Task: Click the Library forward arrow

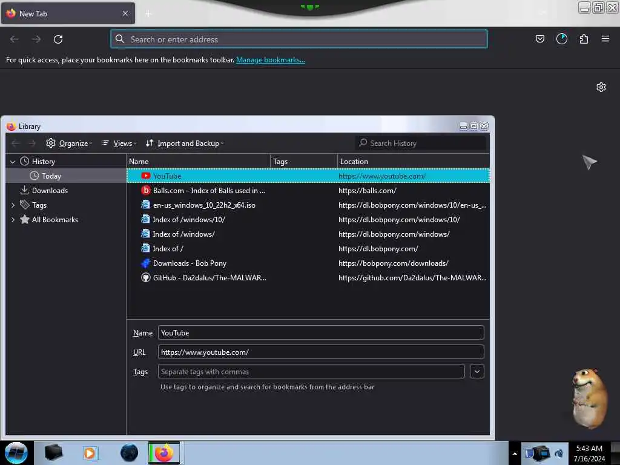Action: [x=32, y=143]
